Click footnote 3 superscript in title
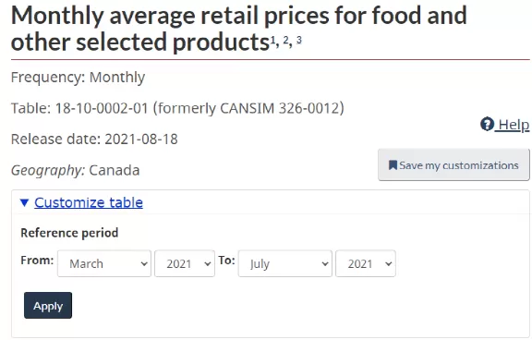This screenshot has height=340, width=532. 298,40
